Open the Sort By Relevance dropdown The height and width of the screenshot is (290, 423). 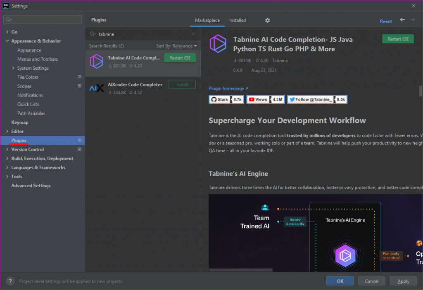pyautogui.click(x=176, y=46)
